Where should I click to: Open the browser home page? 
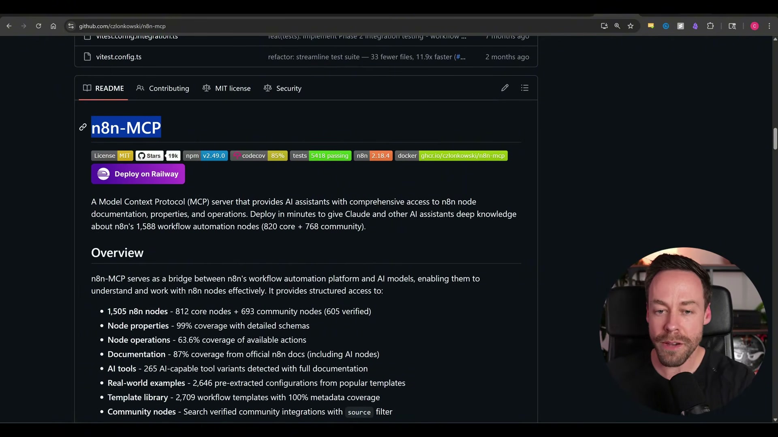click(53, 26)
